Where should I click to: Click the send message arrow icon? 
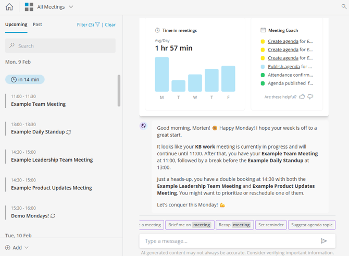point(324,241)
